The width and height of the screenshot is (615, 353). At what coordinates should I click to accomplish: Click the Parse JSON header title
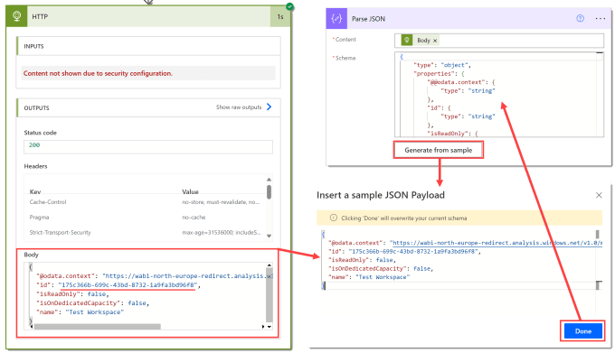pos(368,19)
